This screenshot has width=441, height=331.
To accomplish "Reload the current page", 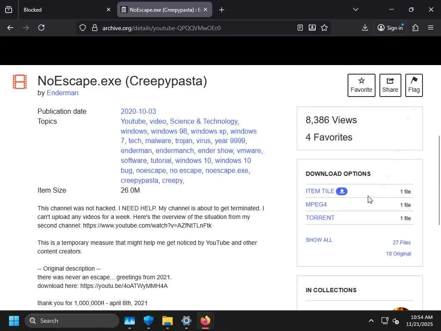I will click(41, 28).
